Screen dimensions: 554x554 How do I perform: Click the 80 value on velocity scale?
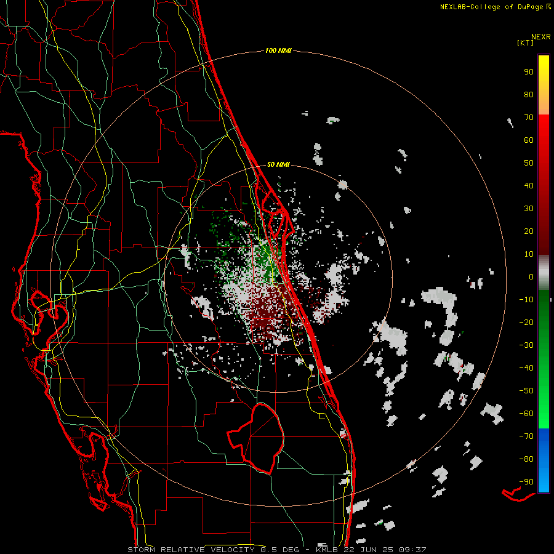point(529,94)
